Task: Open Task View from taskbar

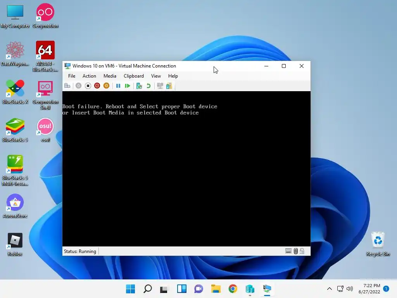Action: [164, 289]
